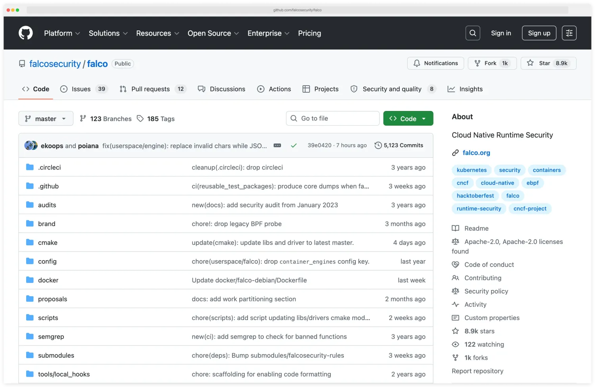Click the Pricing link
595x387 pixels.
pos(310,33)
